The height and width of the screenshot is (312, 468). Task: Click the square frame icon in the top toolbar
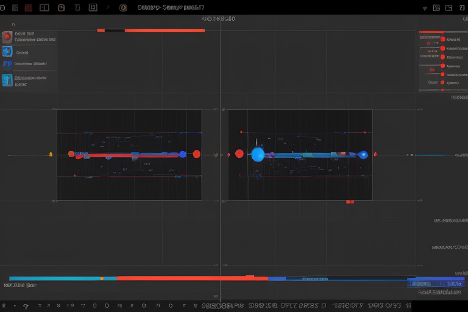(93, 8)
